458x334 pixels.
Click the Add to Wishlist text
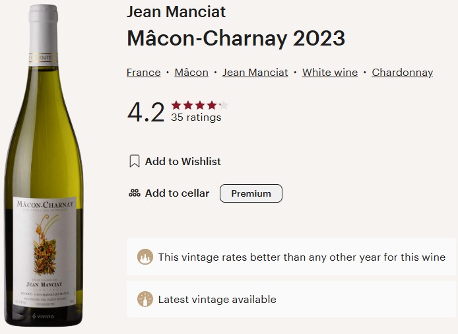coord(183,161)
